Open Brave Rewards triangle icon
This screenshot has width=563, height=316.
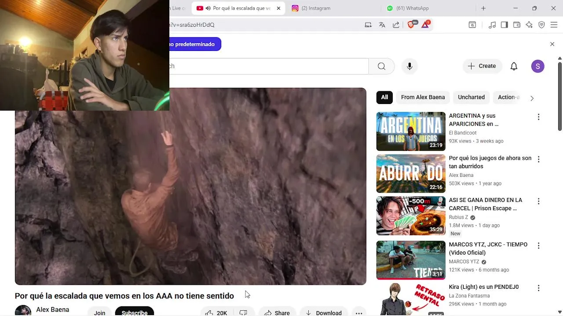(x=425, y=25)
